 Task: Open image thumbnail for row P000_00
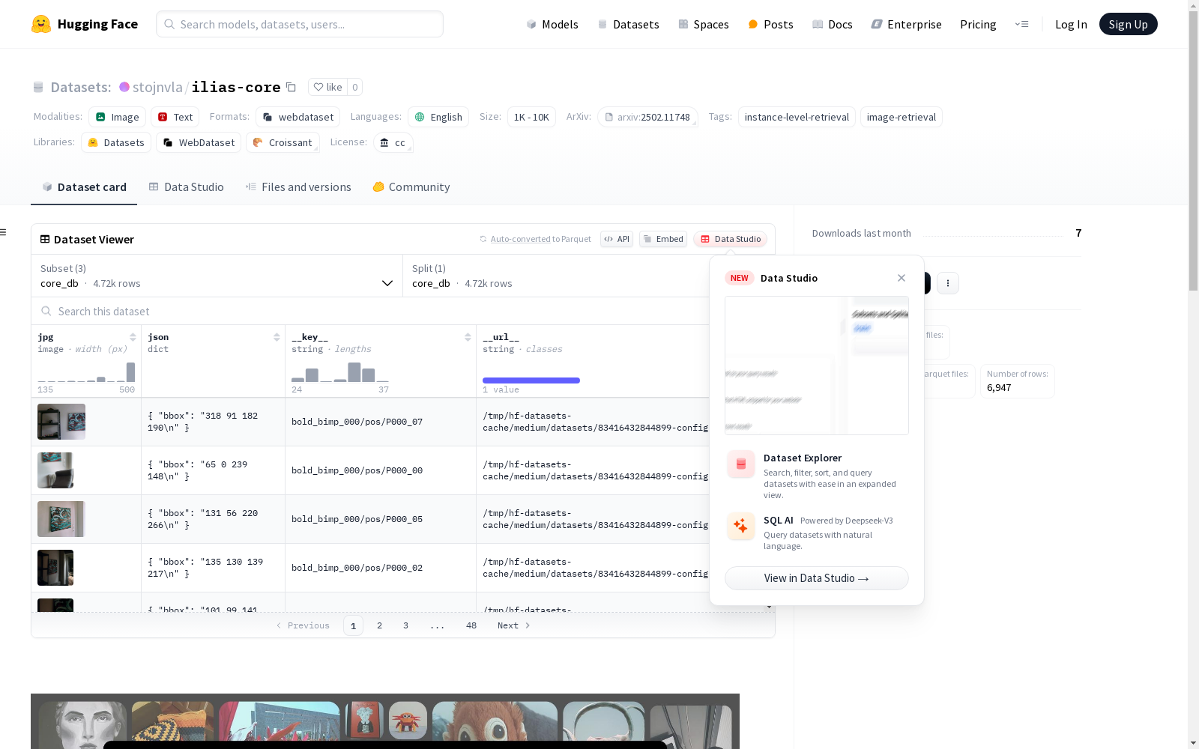tap(55, 470)
